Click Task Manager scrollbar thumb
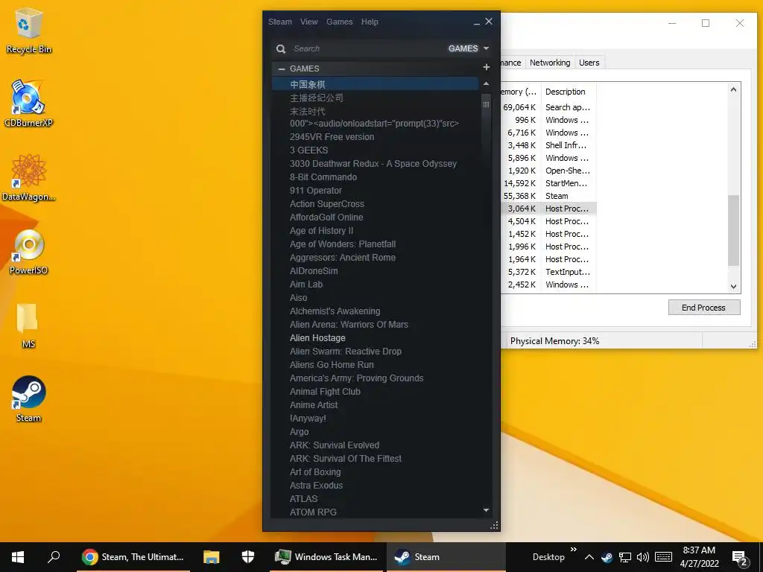This screenshot has height=572, width=763. (x=733, y=231)
